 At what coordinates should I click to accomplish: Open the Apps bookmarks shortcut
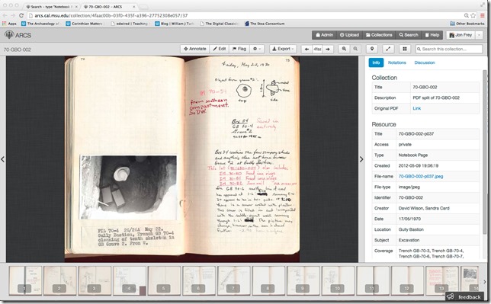[x=9, y=24]
